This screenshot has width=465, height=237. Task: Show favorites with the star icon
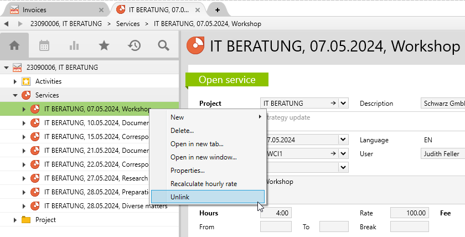(104, 45)
